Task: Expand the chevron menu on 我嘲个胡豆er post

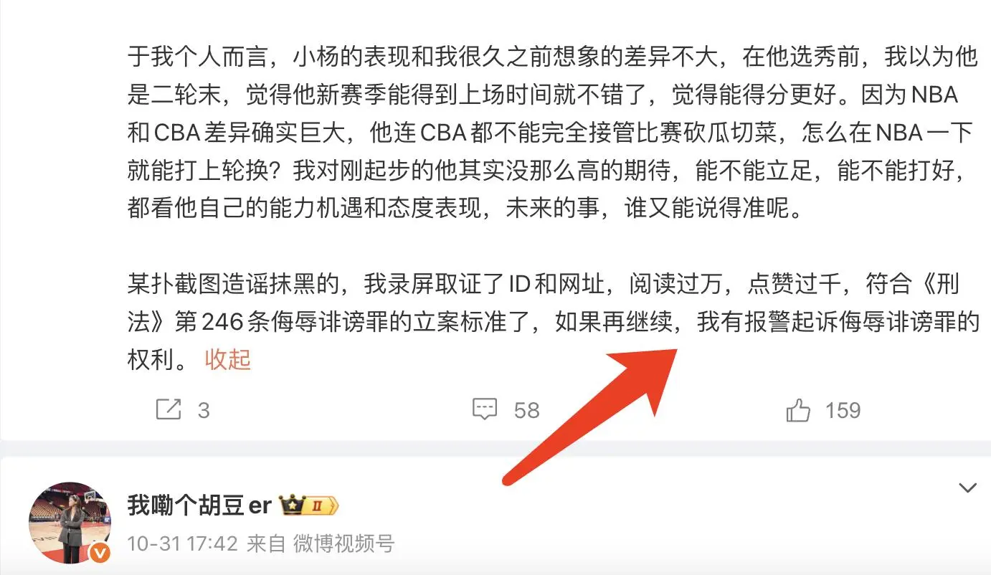Action: click(x=967, y=488)
